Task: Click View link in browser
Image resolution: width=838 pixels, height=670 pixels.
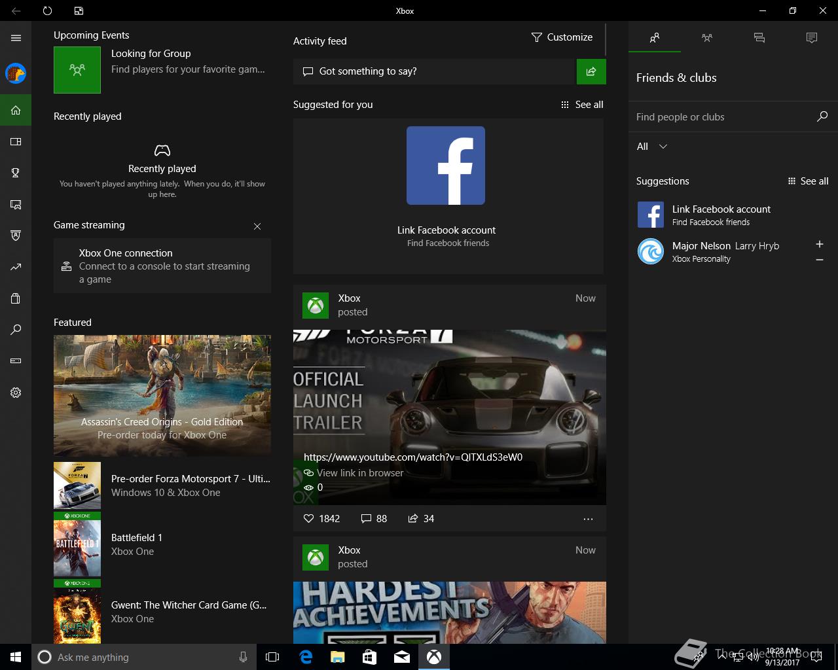Action: (354, 472)
